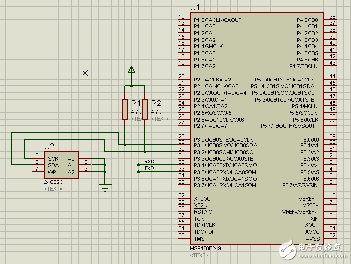Click the TXD net label

click(149, 168)
